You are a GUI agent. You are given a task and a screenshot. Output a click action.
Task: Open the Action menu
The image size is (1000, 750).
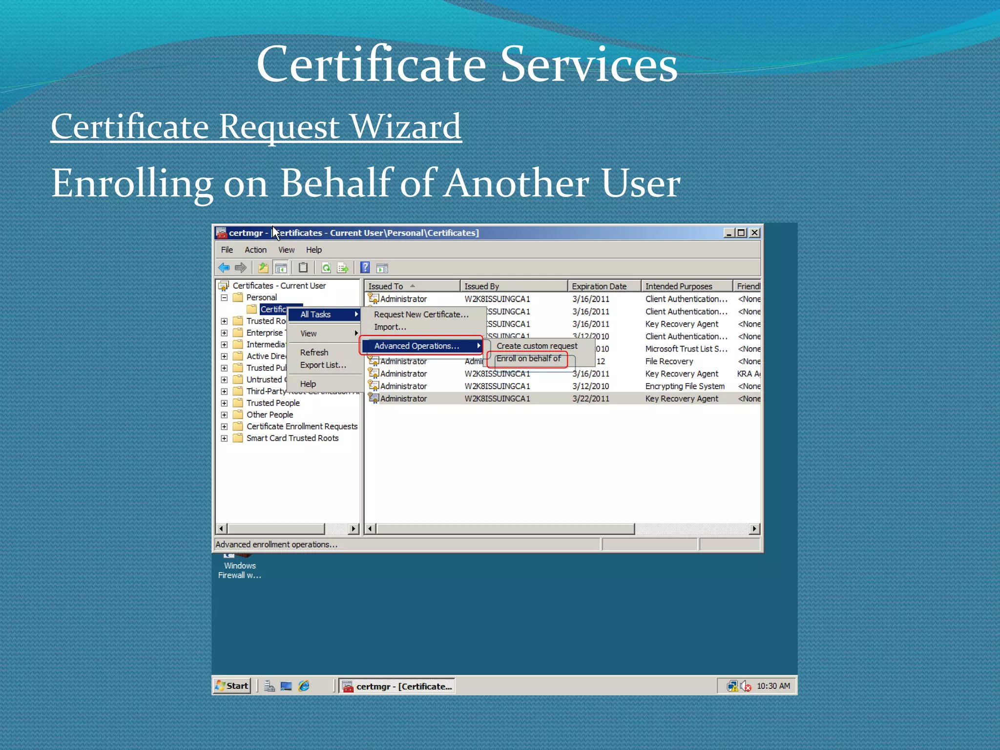(x=255, y=250)
